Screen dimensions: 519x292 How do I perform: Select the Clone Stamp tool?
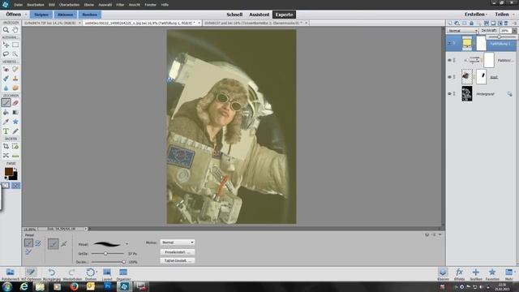[15, 79]
